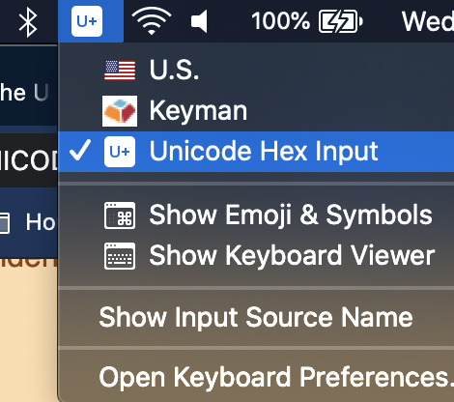Viewport: 454px width, 402px height.
Task: Click the Bluetooth icon in menu bar
Action: point(28,22)
